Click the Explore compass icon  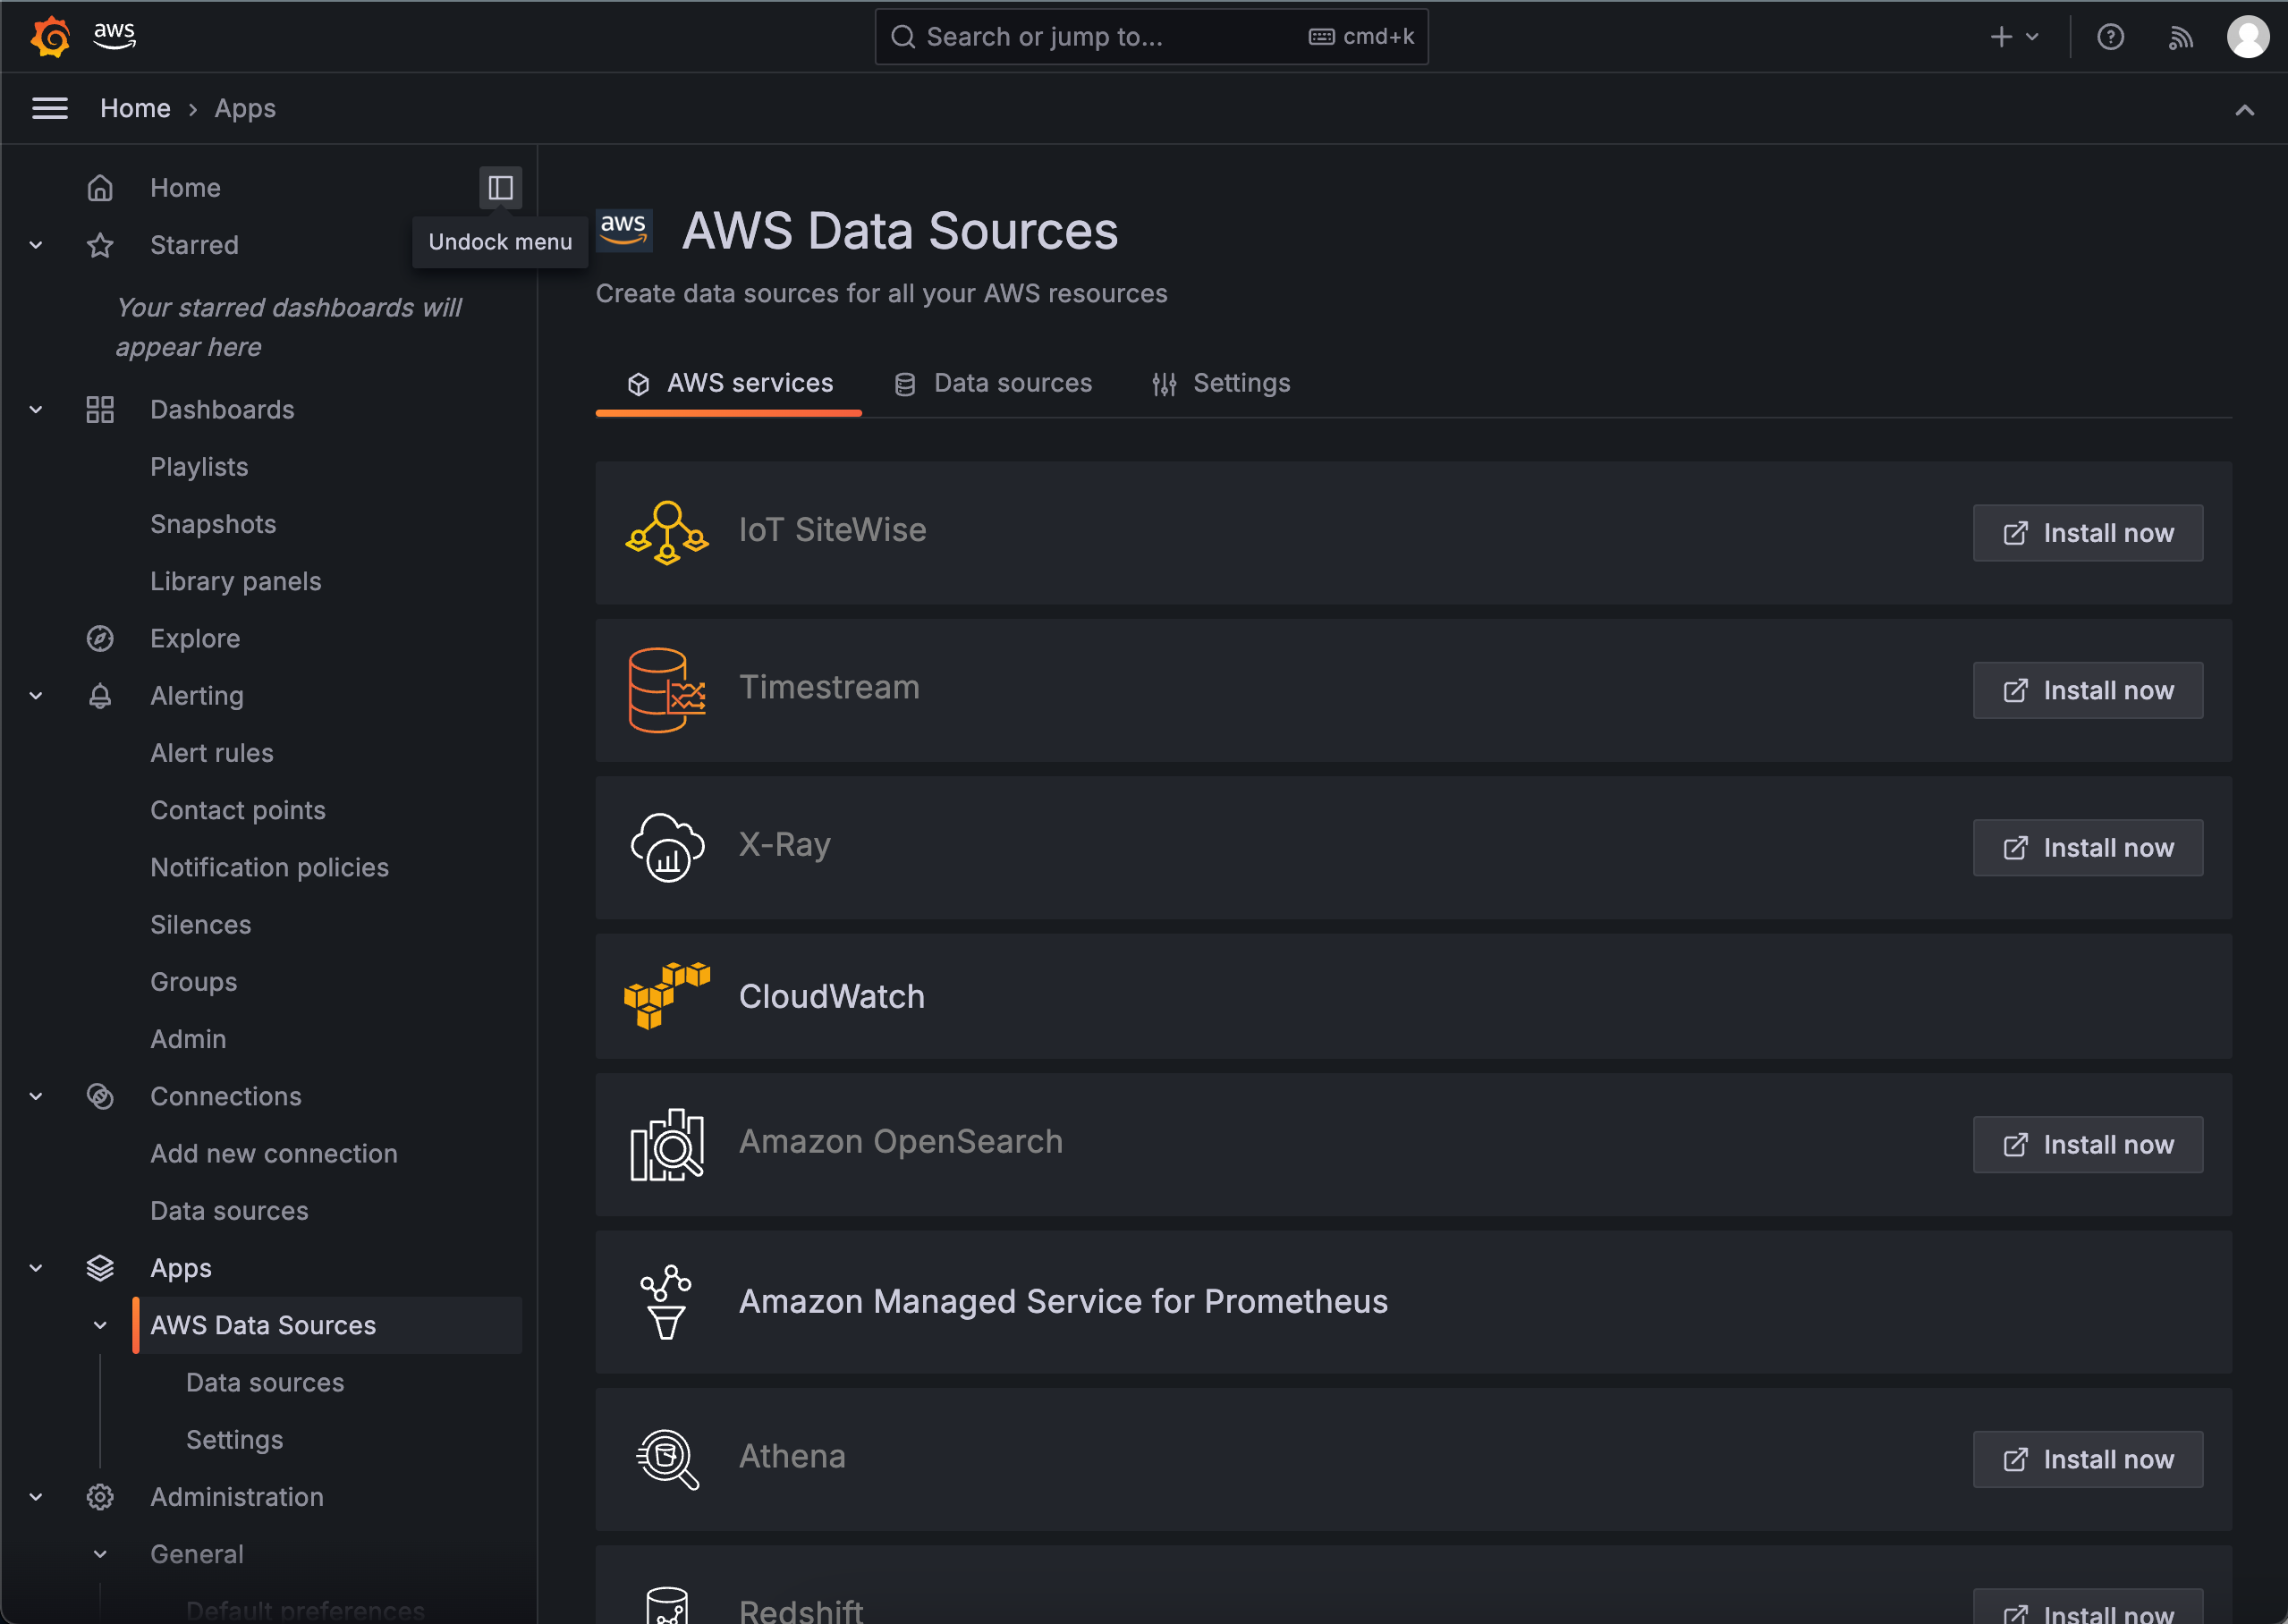coord(100,638)
